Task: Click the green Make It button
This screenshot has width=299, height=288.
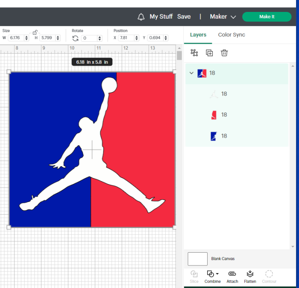Action: (267, 17)
